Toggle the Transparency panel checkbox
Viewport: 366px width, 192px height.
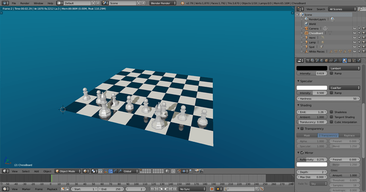[x=302, y=129]
